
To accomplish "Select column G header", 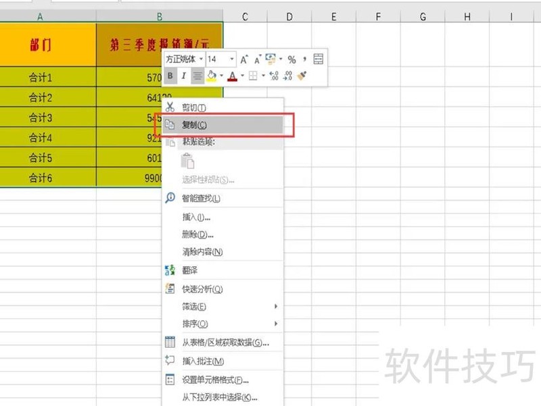I will (423, 16).
